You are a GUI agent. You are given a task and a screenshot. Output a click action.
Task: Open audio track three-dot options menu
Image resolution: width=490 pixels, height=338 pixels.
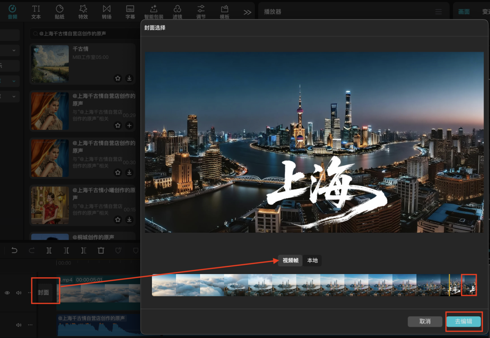(30, 325)
